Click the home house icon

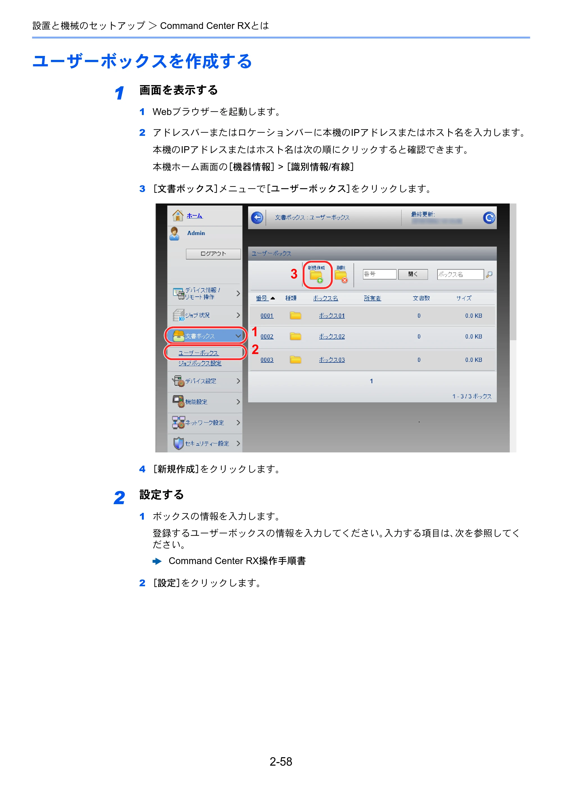(x=178, y=216)
